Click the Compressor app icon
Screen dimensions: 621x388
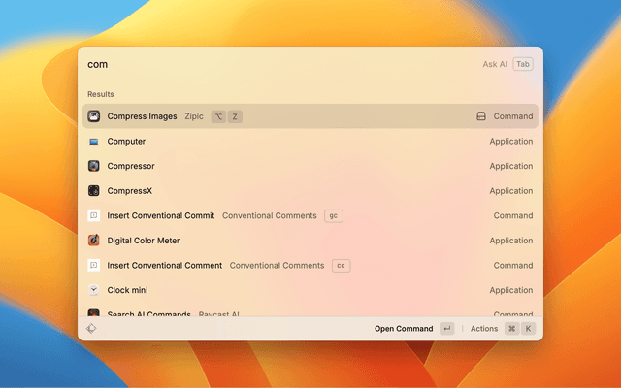click(x=94, y=166)
